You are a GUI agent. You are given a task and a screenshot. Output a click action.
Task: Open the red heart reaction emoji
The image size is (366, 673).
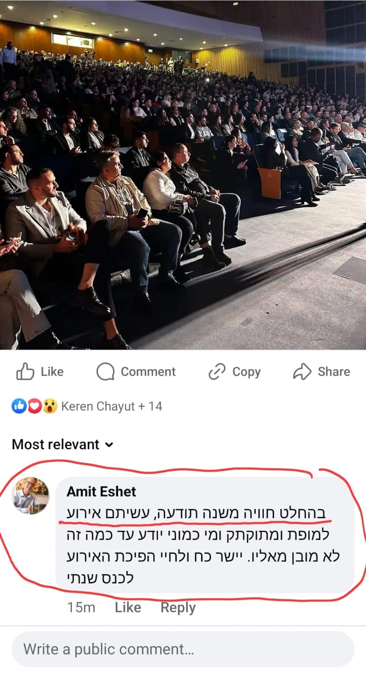[34, 406]
